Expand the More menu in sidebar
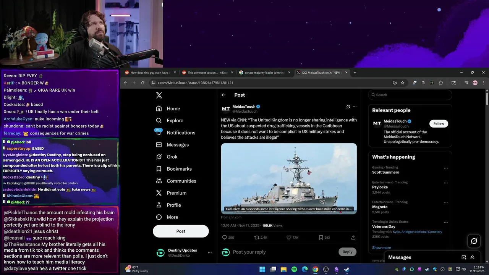Screen dimensions: 489x275 (167, 217)
